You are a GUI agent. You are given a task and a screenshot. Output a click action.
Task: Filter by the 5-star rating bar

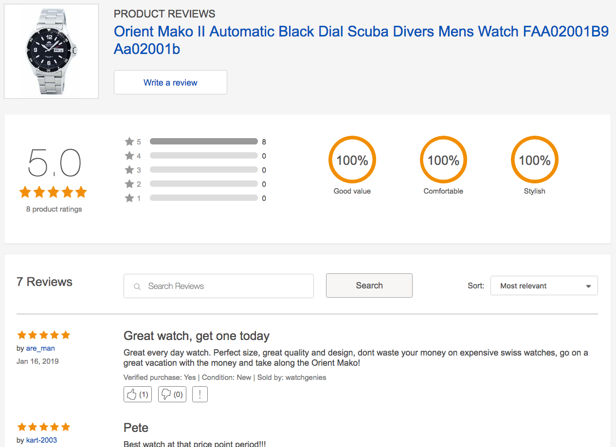[x=203, y=142]
